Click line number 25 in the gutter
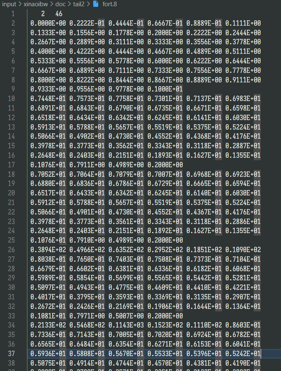The height and width of the screenshot is (371, 281). pyautogui.click(x=11, y=240)
